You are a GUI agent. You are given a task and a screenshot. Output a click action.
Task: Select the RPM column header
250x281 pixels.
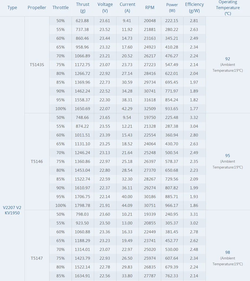150,7
